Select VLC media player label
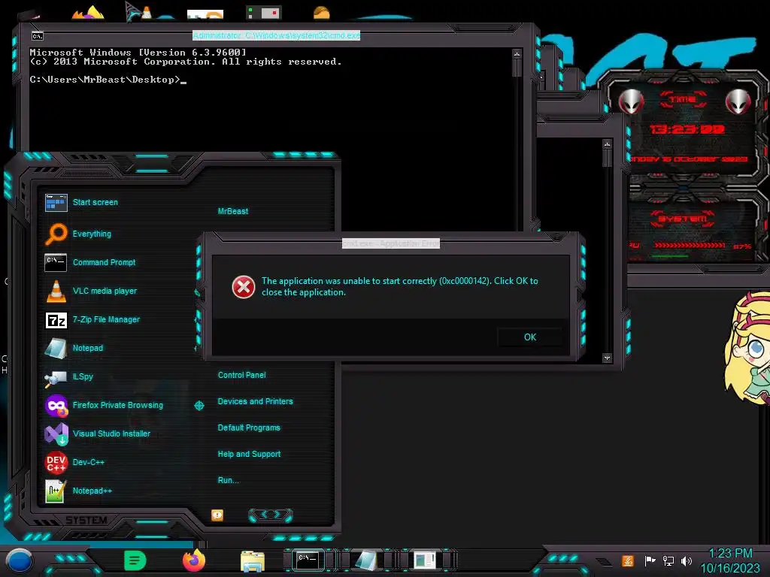Screen dimensions: 770x577 105,291
